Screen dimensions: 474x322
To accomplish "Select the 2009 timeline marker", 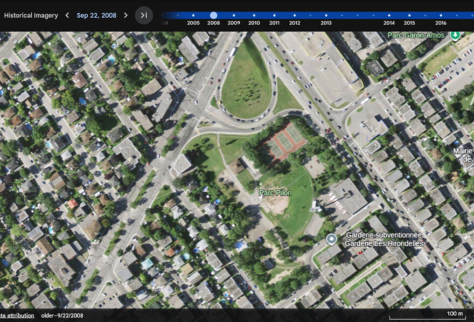I will [x=234, y=15].
